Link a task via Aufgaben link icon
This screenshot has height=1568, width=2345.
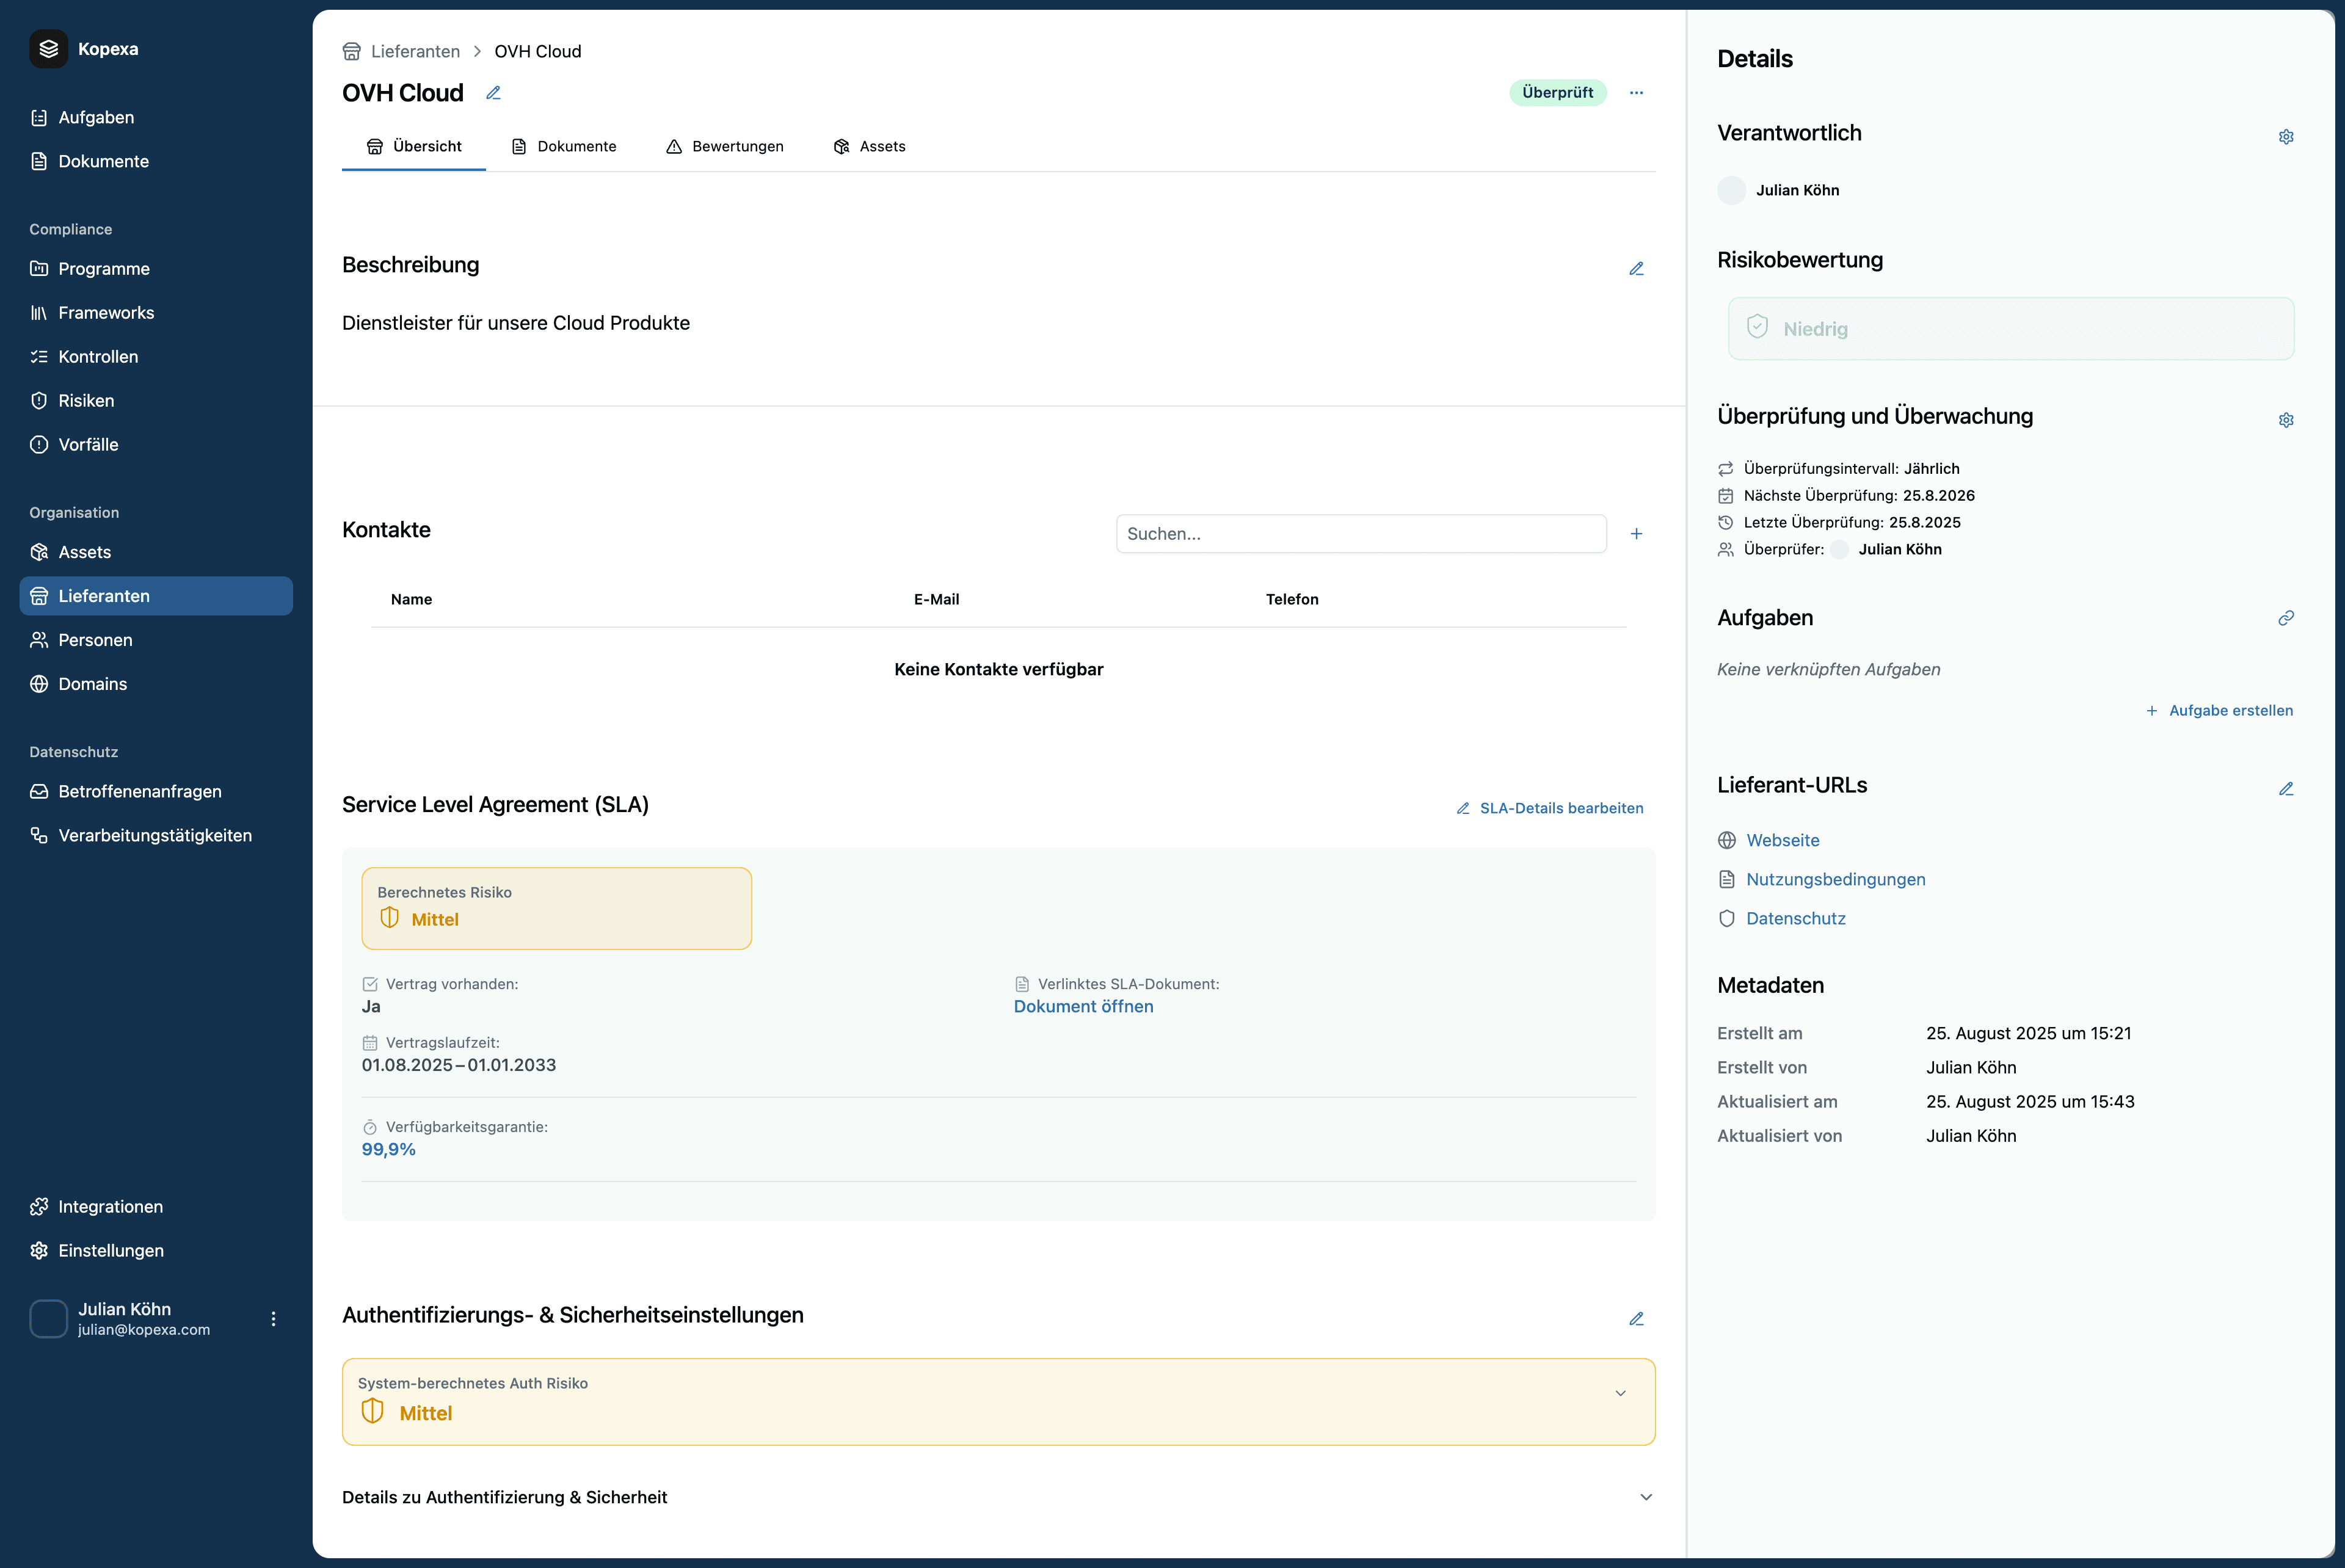tap(2286, 618)
